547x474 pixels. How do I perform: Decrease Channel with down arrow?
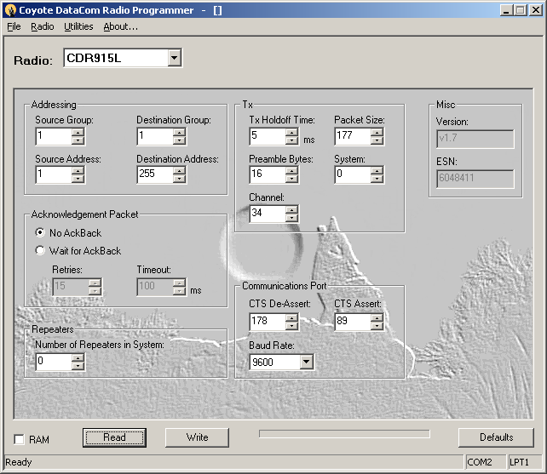291,218
